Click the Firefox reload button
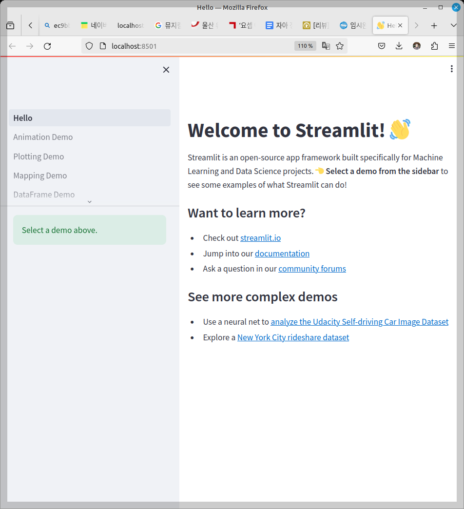464x509 pixels. 47,46
